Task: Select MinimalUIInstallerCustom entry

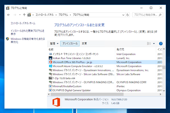Action: click(105, 86)
